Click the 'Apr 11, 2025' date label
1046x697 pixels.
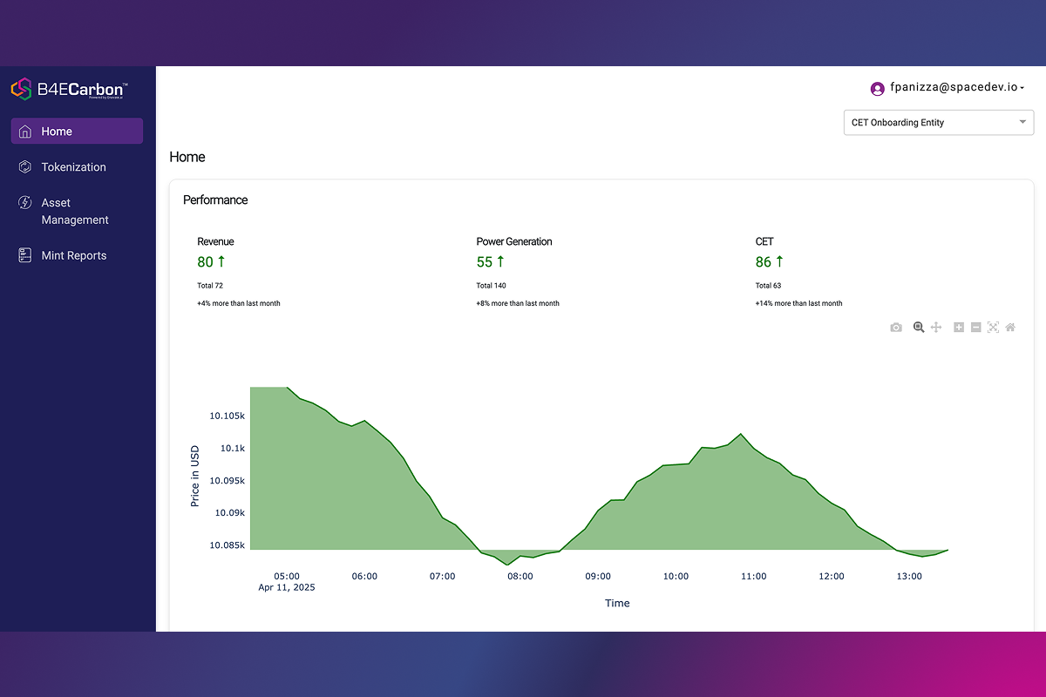tap(287, 587)
